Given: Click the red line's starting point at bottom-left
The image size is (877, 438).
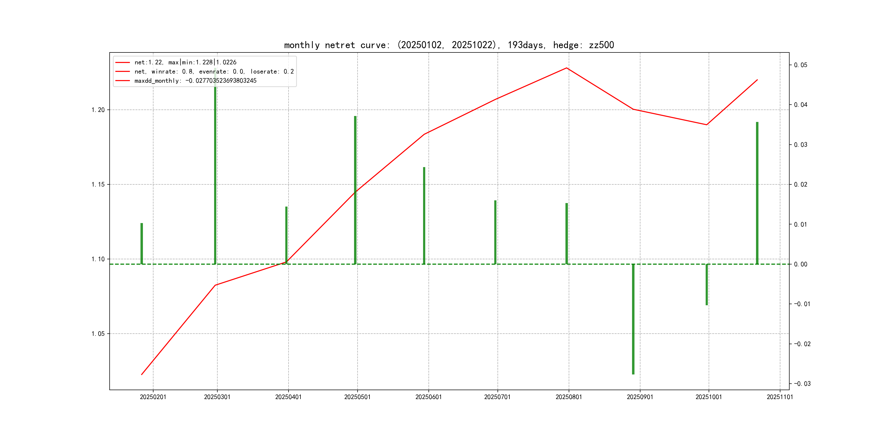Looking at the screenshot, I should coord(142,374).
